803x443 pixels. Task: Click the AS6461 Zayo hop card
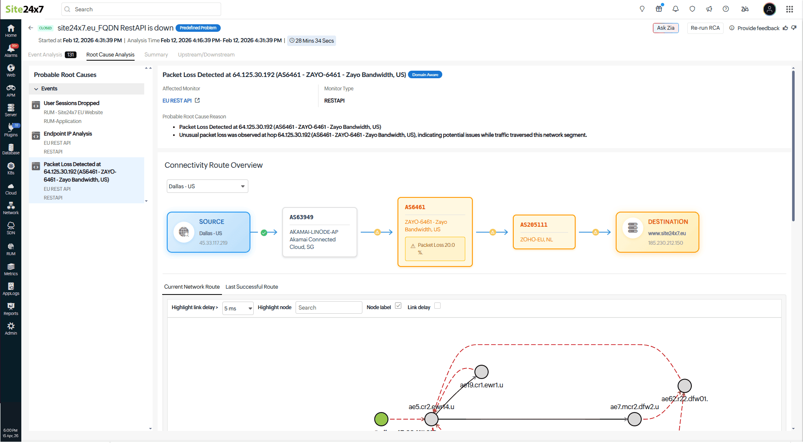435,232
